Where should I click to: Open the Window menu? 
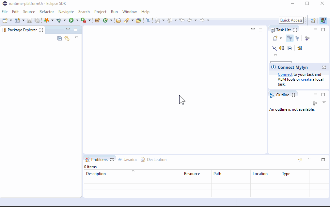pyautogui.click(x=130, y=12)
